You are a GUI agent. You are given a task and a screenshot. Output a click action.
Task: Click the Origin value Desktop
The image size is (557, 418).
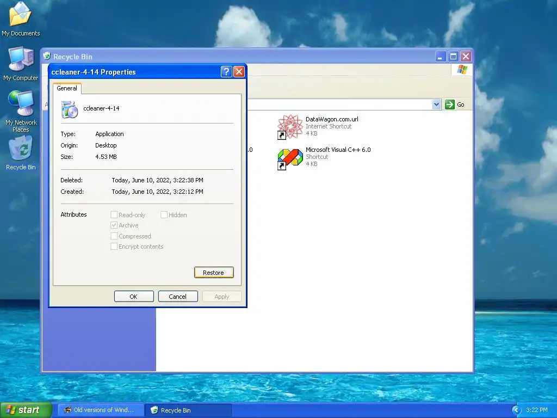tap(106, 145)
